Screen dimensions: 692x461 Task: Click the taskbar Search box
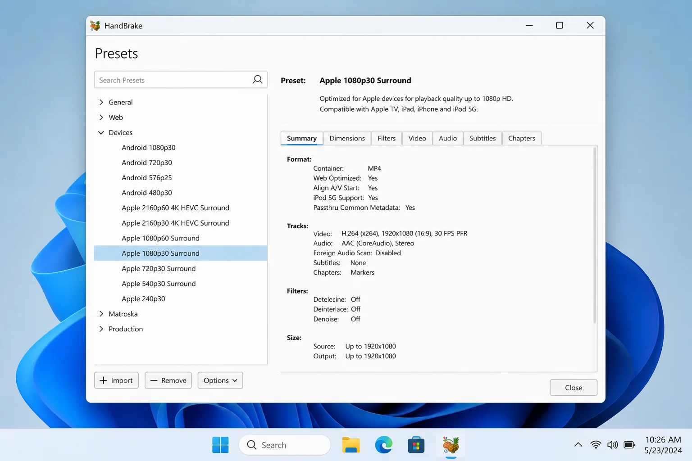[285, 445]
